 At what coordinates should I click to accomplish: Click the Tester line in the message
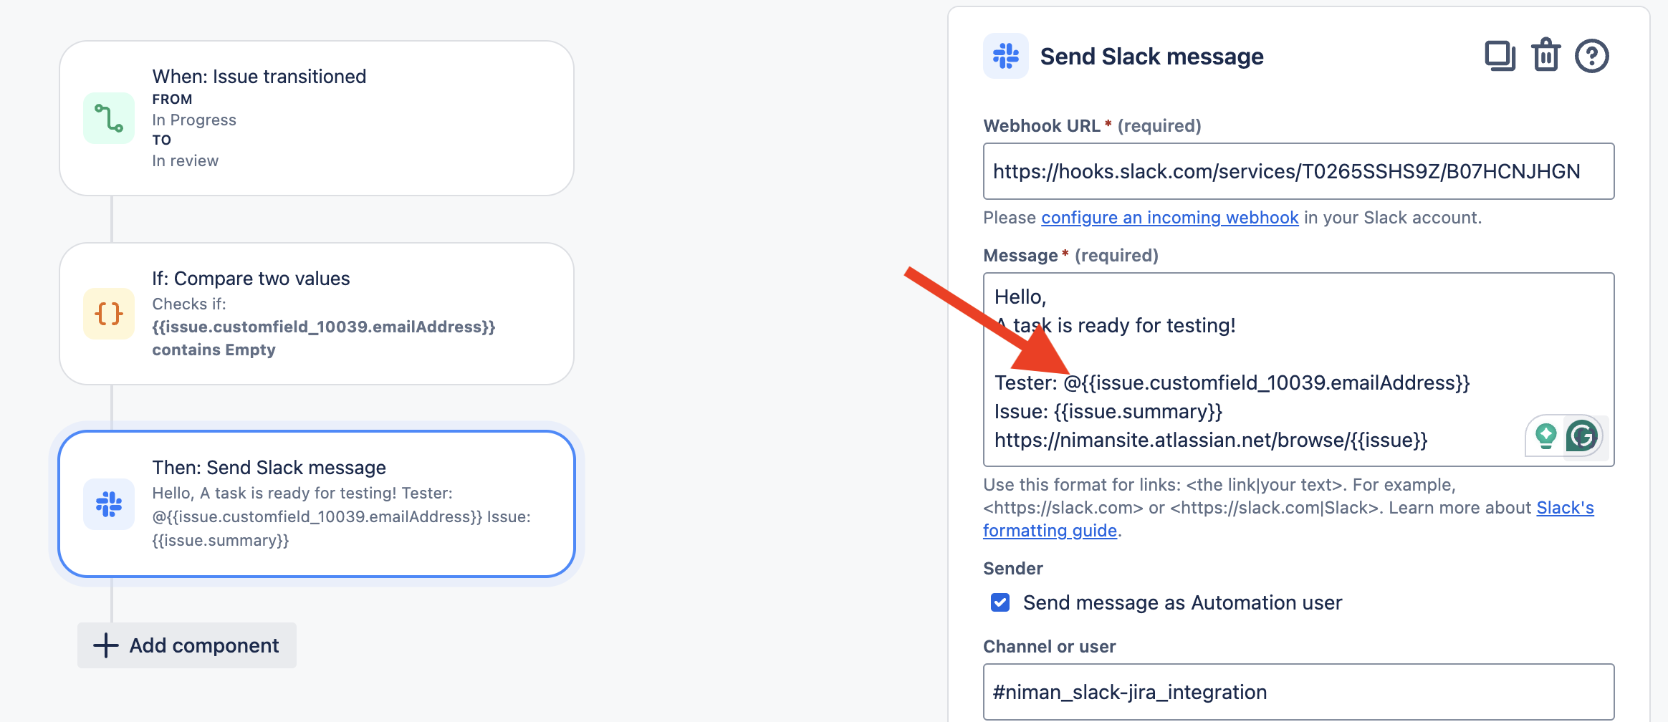tap(1232, 382)
